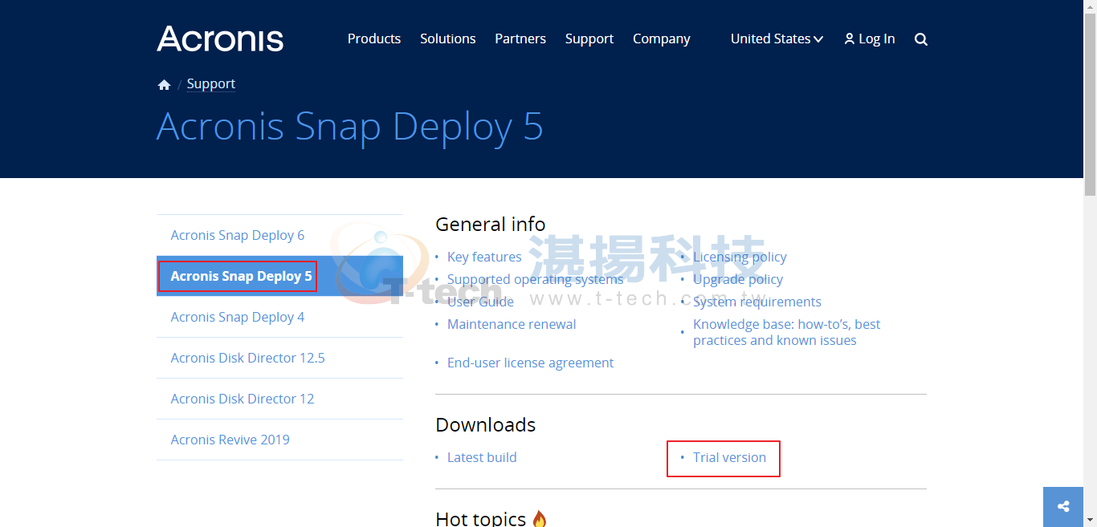Go to home via house icon
The width and height of the screenshot is (1097, 527).
click(164, 84)
